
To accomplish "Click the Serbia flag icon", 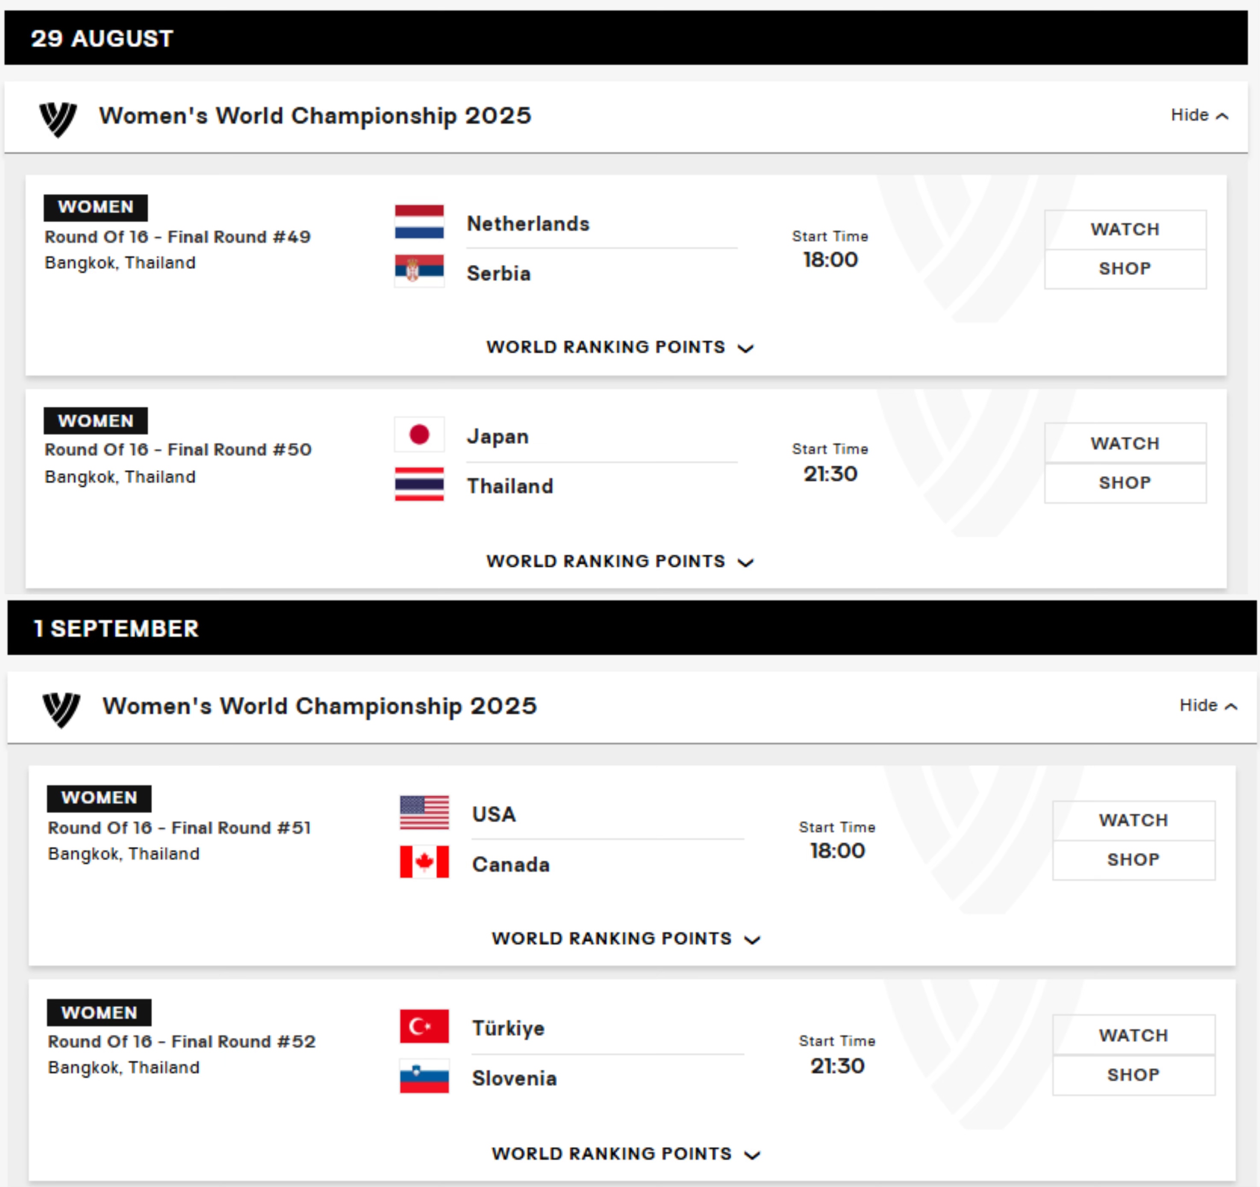I will [x=419, y=271].
